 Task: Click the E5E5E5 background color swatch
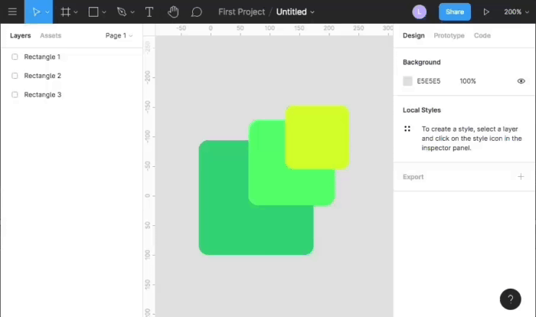[407, 81]
